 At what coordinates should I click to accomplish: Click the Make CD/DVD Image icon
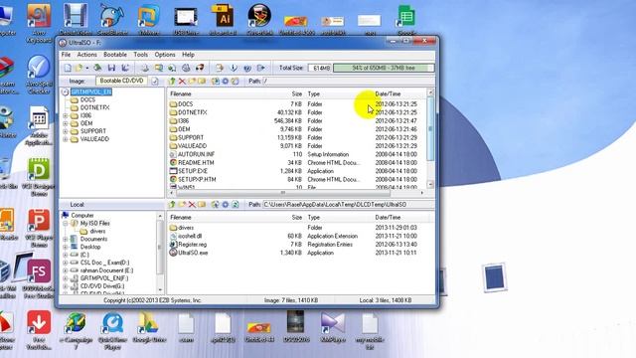tap(145, 68)
